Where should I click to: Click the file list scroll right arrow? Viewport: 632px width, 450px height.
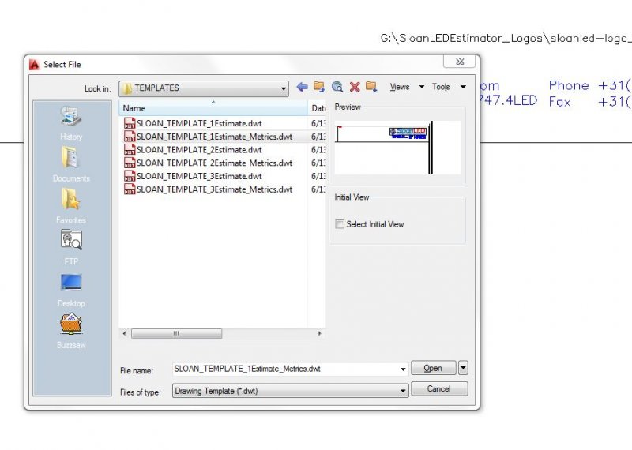[320, 334]
